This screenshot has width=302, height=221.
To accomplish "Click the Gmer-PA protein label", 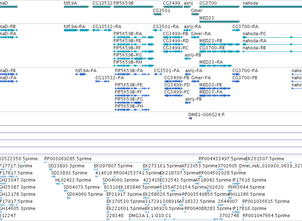I will pos(201,78).
